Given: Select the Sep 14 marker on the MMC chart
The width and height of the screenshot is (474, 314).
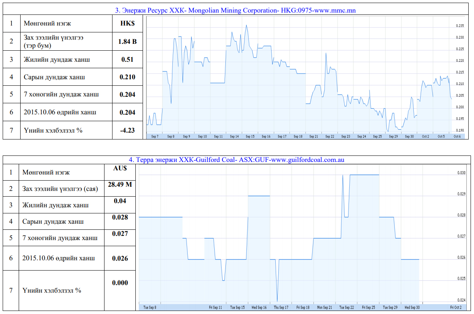Looking at the screenshot, I should 234,136.
